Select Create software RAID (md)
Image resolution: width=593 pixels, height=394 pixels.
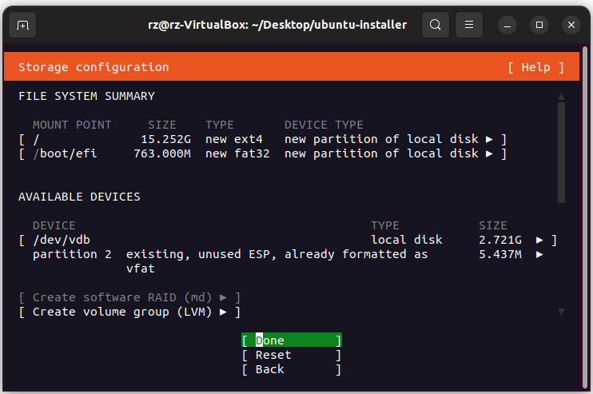click(129, 297)
